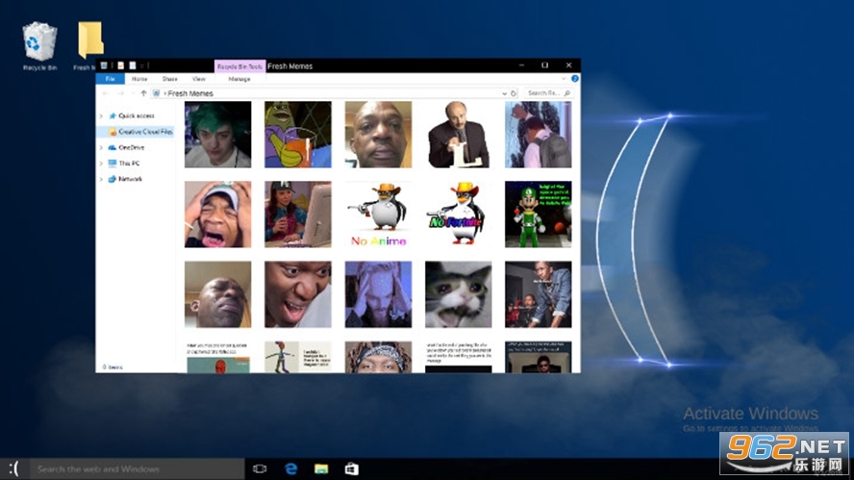Open the Manage tab under Recycle Bin Tools
This screenshot has height=480, width=854.
coord(239,79)
